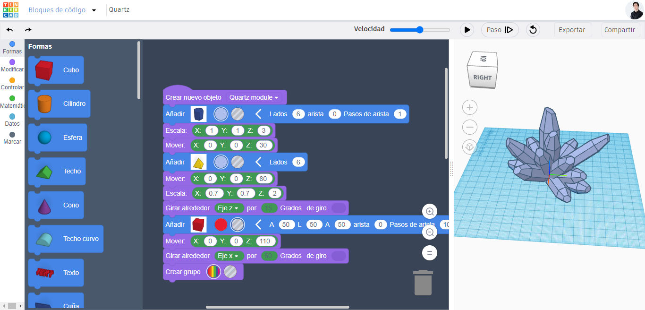
Task: Select the Marcar category
Action: 12,138
